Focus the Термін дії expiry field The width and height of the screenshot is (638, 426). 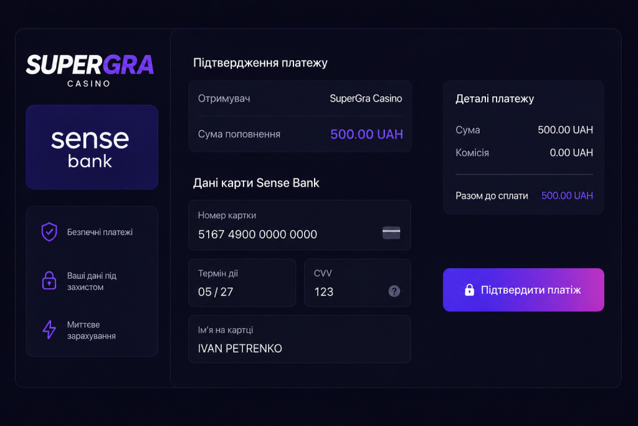coord(242,283)
